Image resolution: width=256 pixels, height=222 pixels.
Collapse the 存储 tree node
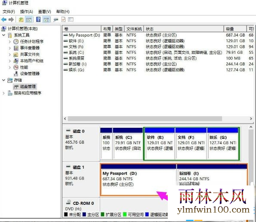pos(3,80)
